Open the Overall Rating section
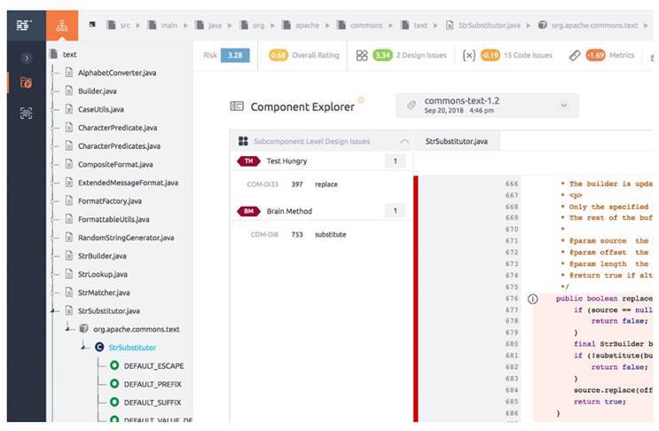This screenshot has height=431, width=659. 304,55
